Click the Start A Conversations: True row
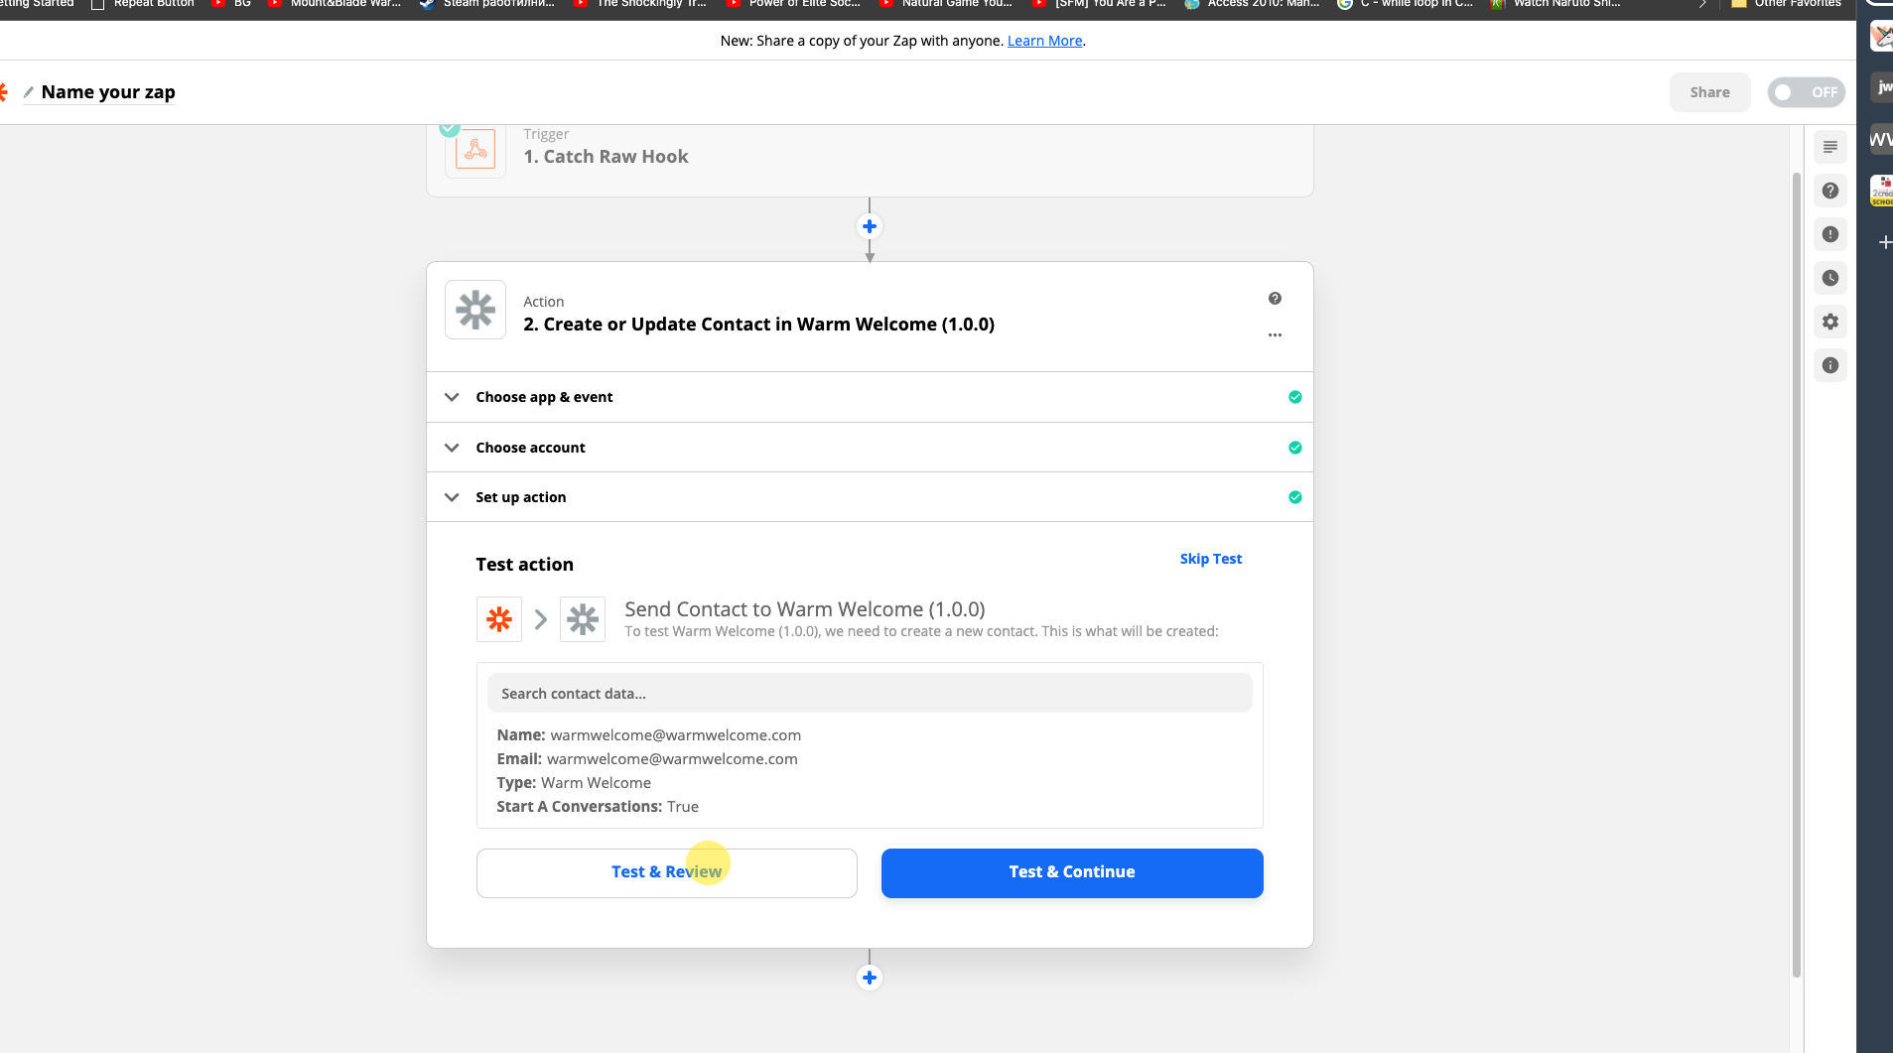 [598, 807]
